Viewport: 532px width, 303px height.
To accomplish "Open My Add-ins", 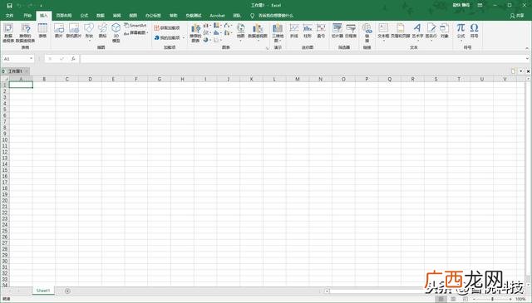I will pyautogui.click(x=166, y=37).
